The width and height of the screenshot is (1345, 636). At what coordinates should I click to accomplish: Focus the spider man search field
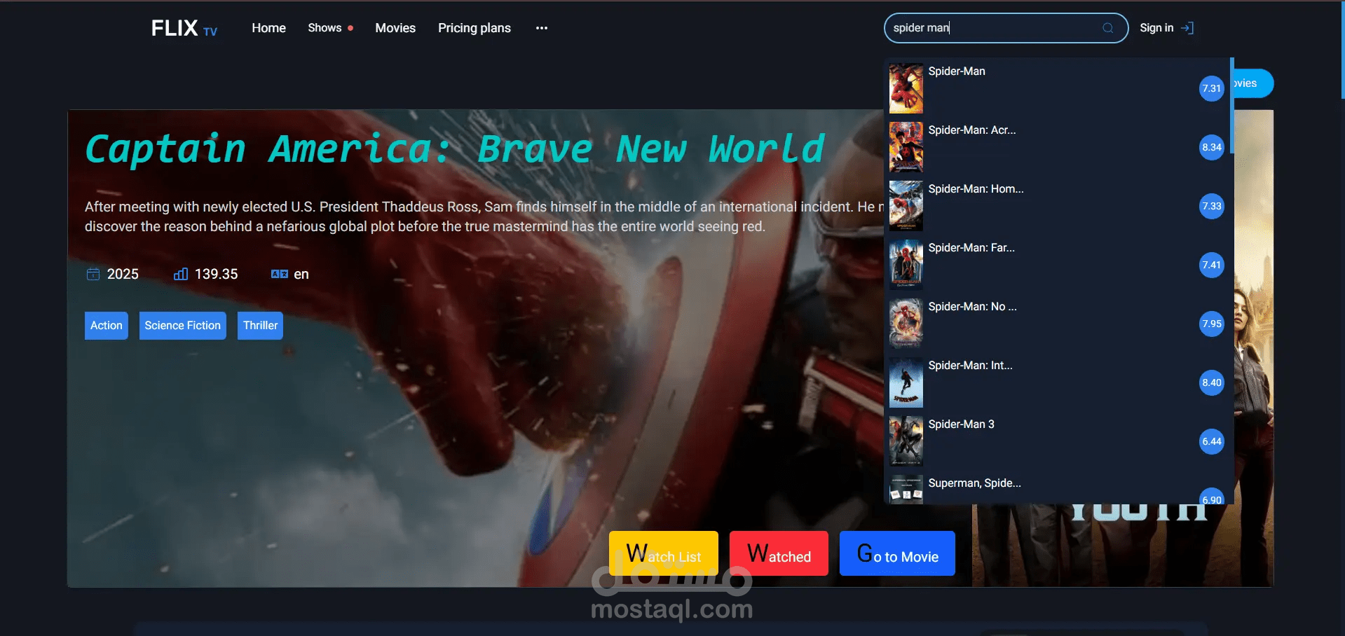(1006, 28)
